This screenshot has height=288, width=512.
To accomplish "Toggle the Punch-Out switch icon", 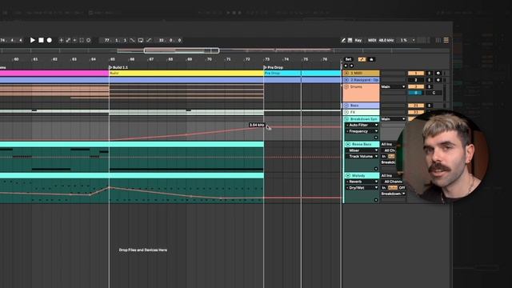I will point(149,40).
